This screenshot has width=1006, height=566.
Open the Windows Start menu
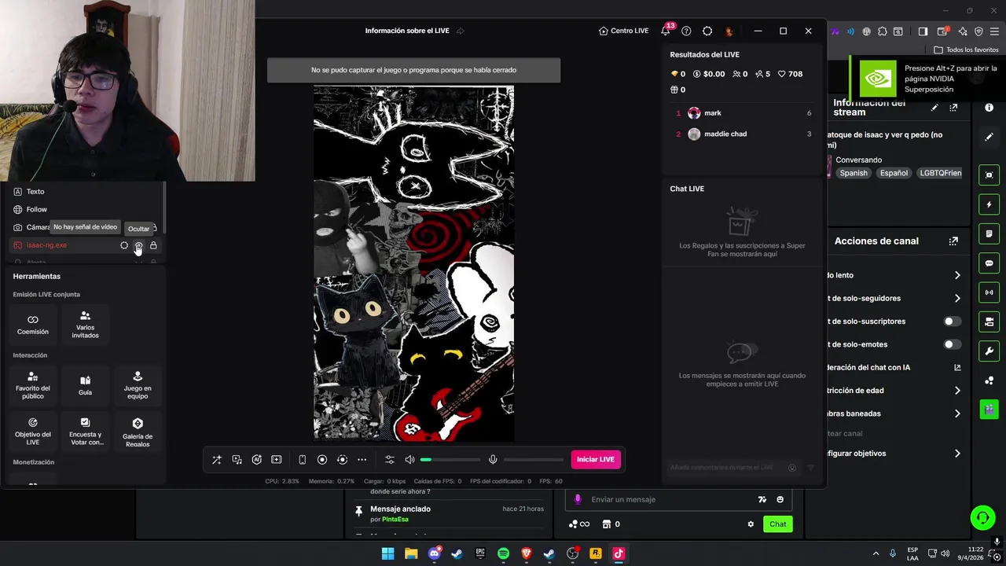coord(387,553)
